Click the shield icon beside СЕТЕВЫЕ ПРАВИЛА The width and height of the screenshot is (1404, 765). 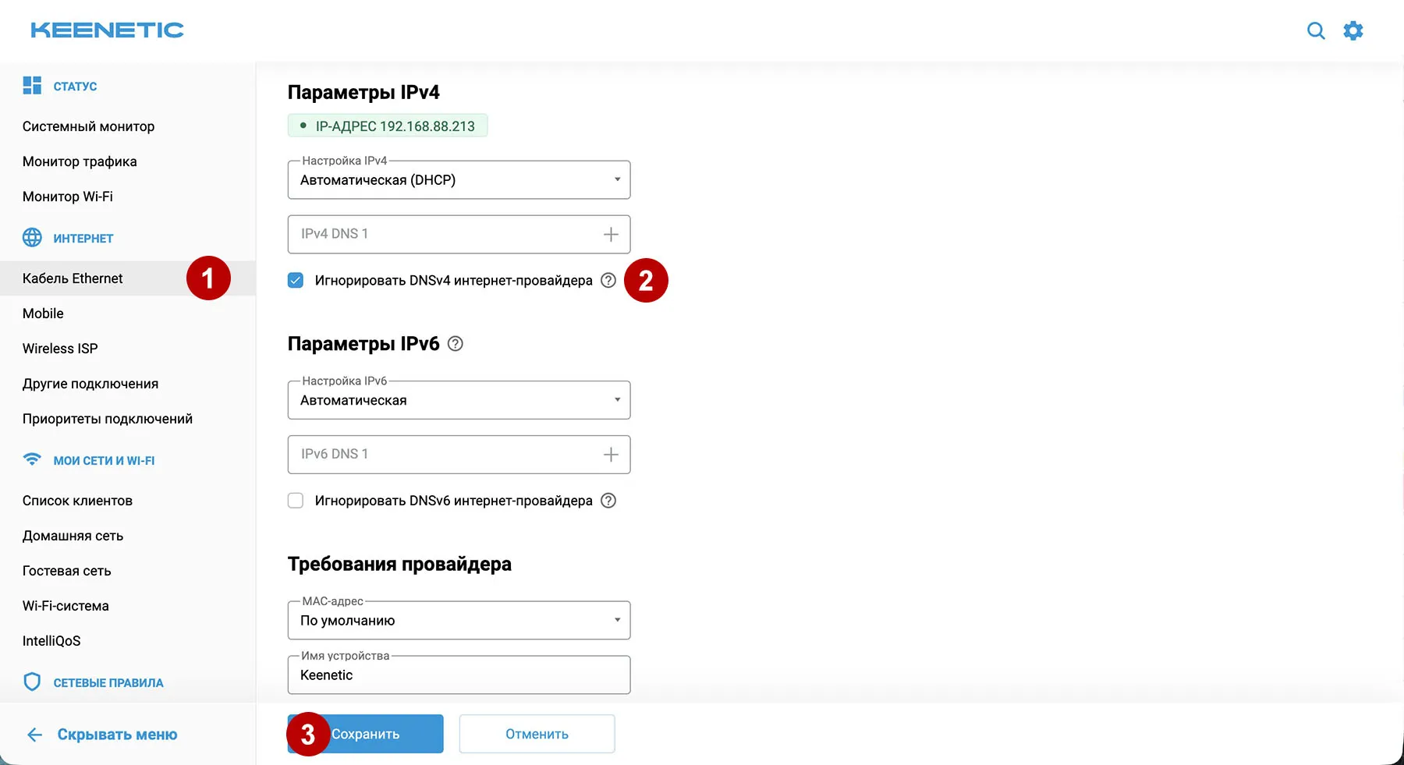click(32, 682)
